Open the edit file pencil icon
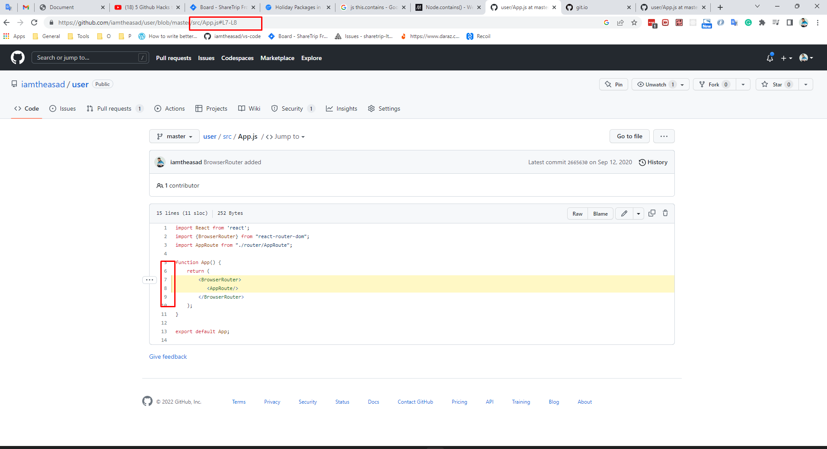The image size is (827, 449). (x=624, y=213)
